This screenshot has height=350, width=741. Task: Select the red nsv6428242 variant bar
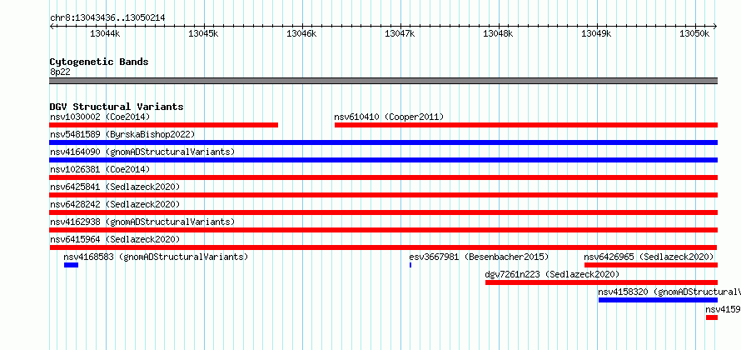coord(383,212)
